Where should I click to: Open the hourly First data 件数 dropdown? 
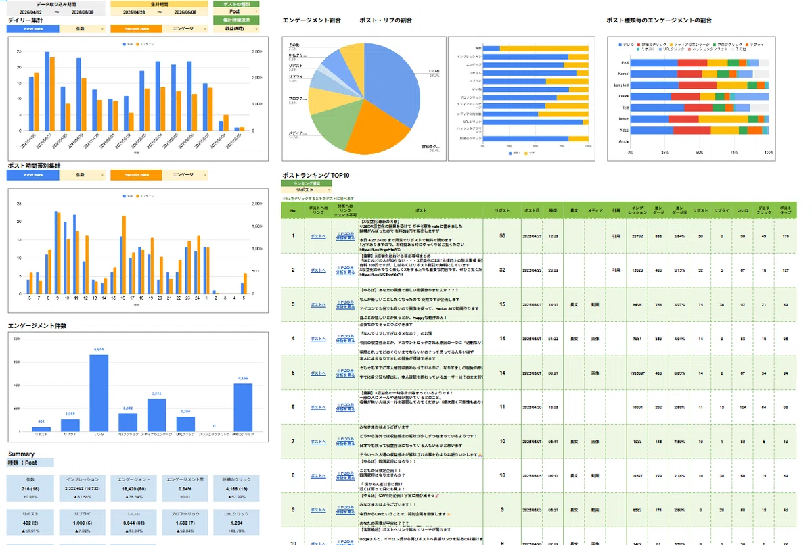coord(83,175)
